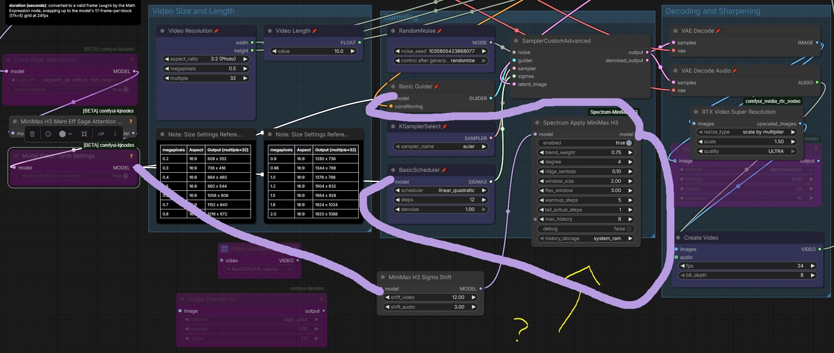Open node info from floating toolbar
The width and height of the screenshot is (834, 353).
48,134
